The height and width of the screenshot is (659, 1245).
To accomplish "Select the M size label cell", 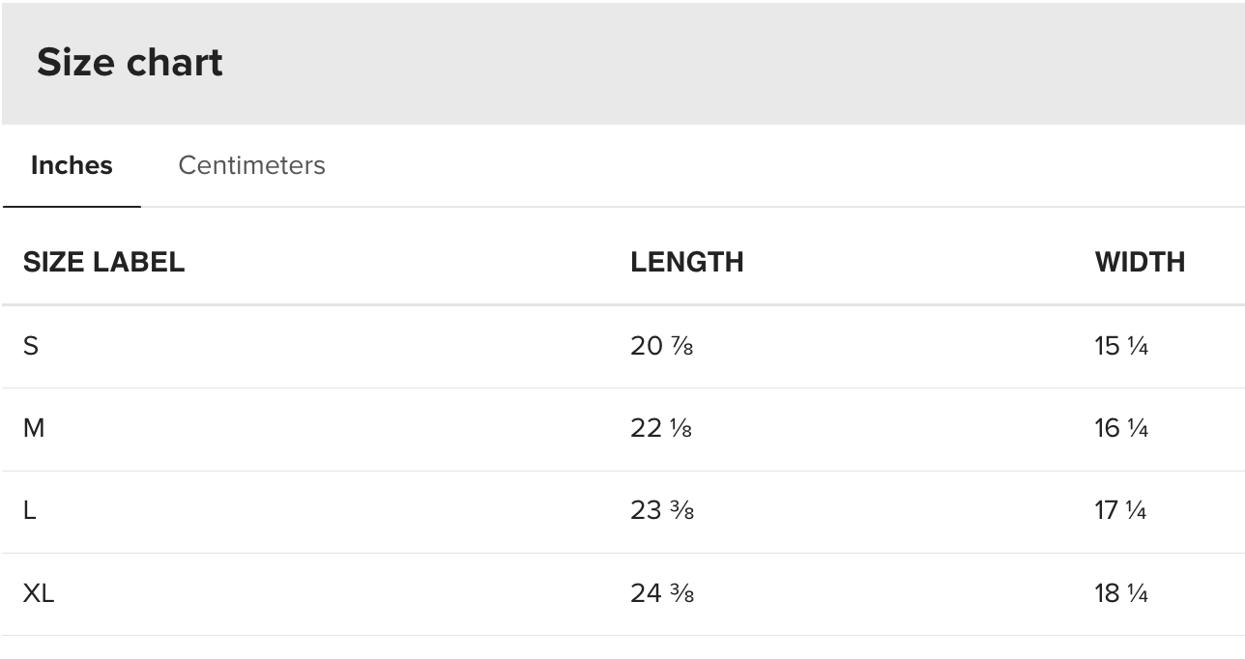I will pos(34,428).
